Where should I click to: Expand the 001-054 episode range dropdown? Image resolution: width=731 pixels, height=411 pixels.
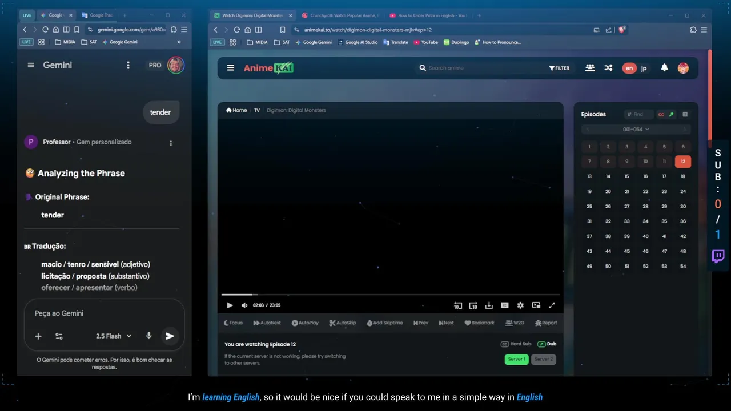point(636,130)
